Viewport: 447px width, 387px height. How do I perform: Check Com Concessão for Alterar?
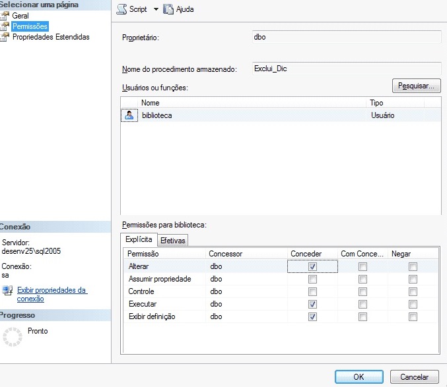point(362,266)
